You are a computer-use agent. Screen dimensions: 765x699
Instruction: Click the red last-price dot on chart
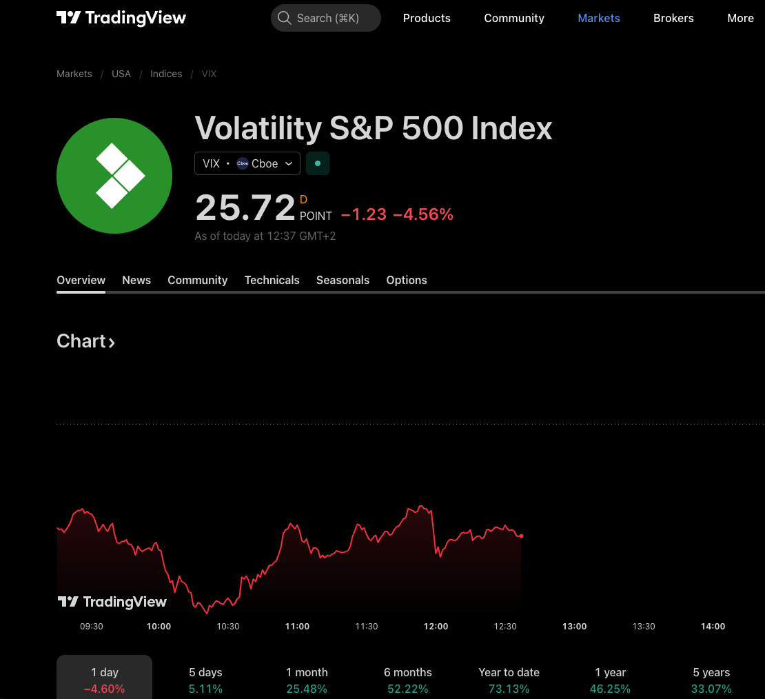tap(521, 536)
